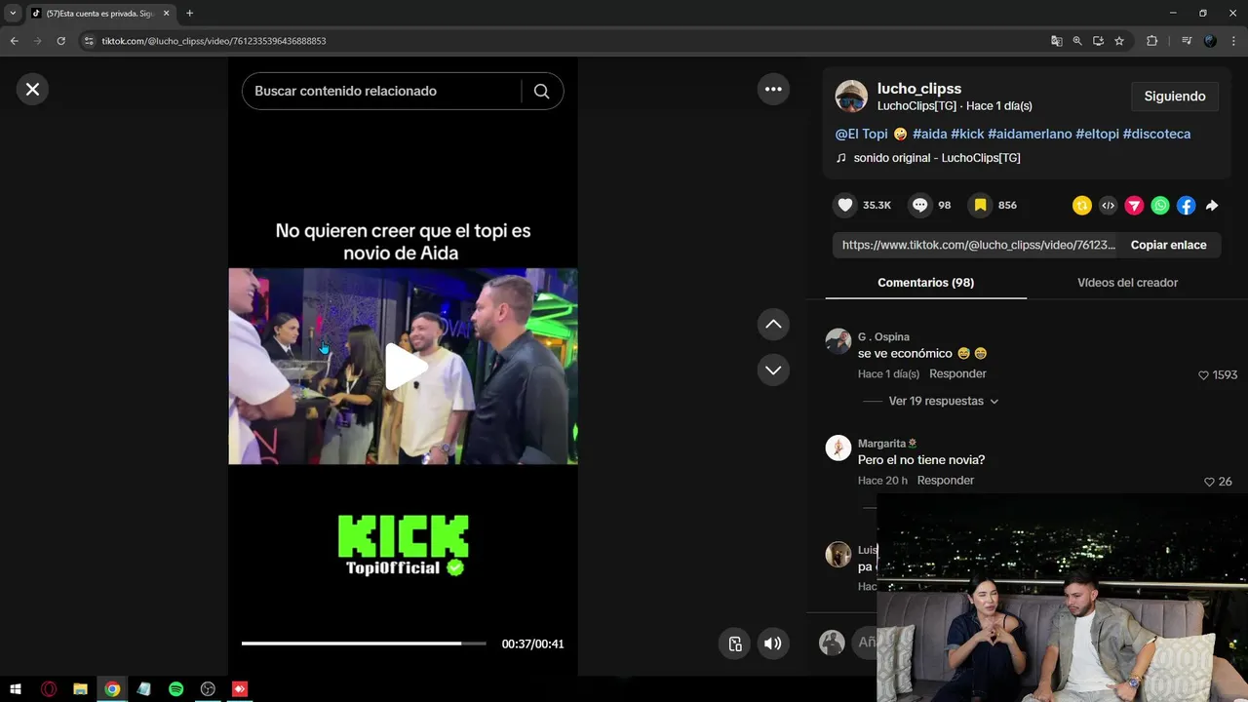The width and height of the screenshot is (1248, 702).
Task: Open the #eltopi hashtag
Action: click(1097, 134)
